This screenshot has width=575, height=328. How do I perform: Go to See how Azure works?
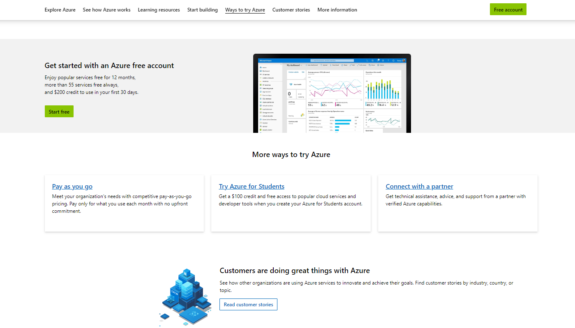(x=106, y=10)
